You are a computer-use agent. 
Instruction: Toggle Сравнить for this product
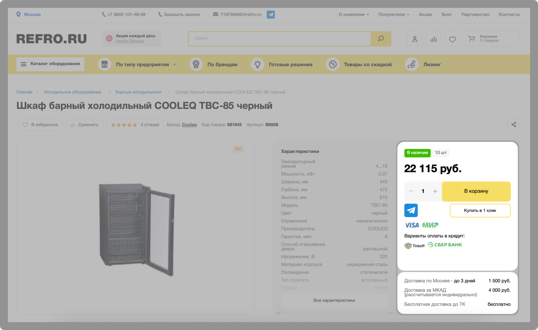click(85, 125)
